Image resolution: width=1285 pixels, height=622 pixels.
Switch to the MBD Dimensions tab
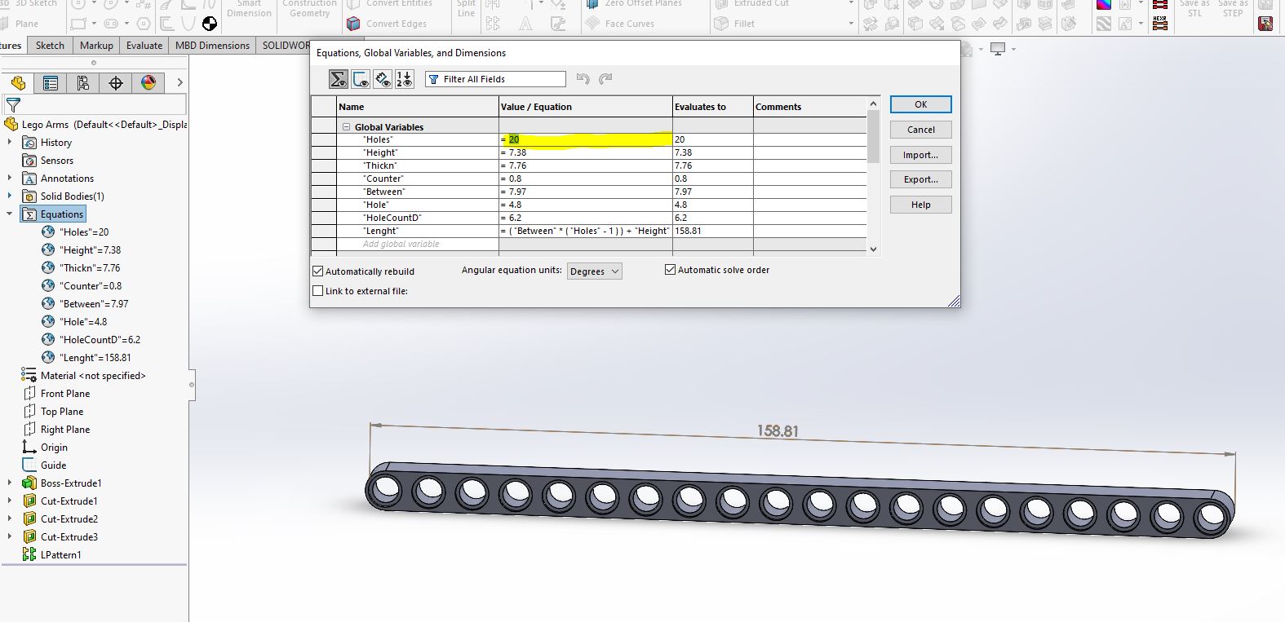click(212, 46)
